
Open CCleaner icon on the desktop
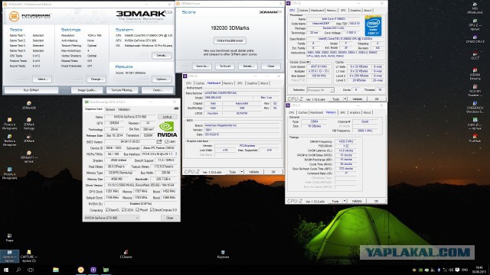tap(126, 254)
